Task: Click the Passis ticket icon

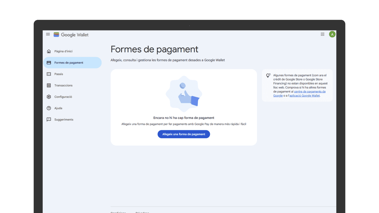Action: [49, 74]
